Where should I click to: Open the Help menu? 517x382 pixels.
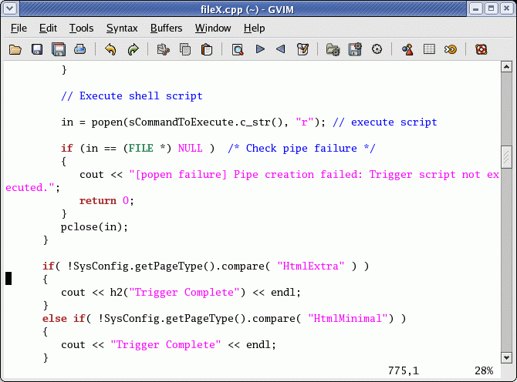[x=254, y=28]
